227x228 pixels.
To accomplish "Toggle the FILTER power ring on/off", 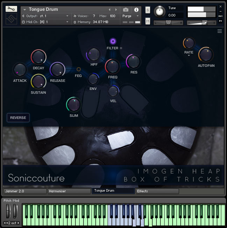I will point(113,41).
